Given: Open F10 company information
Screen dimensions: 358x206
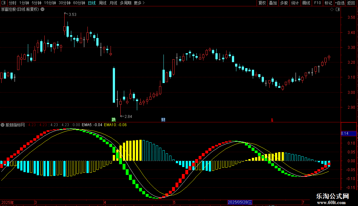Looking at the screenshot, I should click(317, 3).
